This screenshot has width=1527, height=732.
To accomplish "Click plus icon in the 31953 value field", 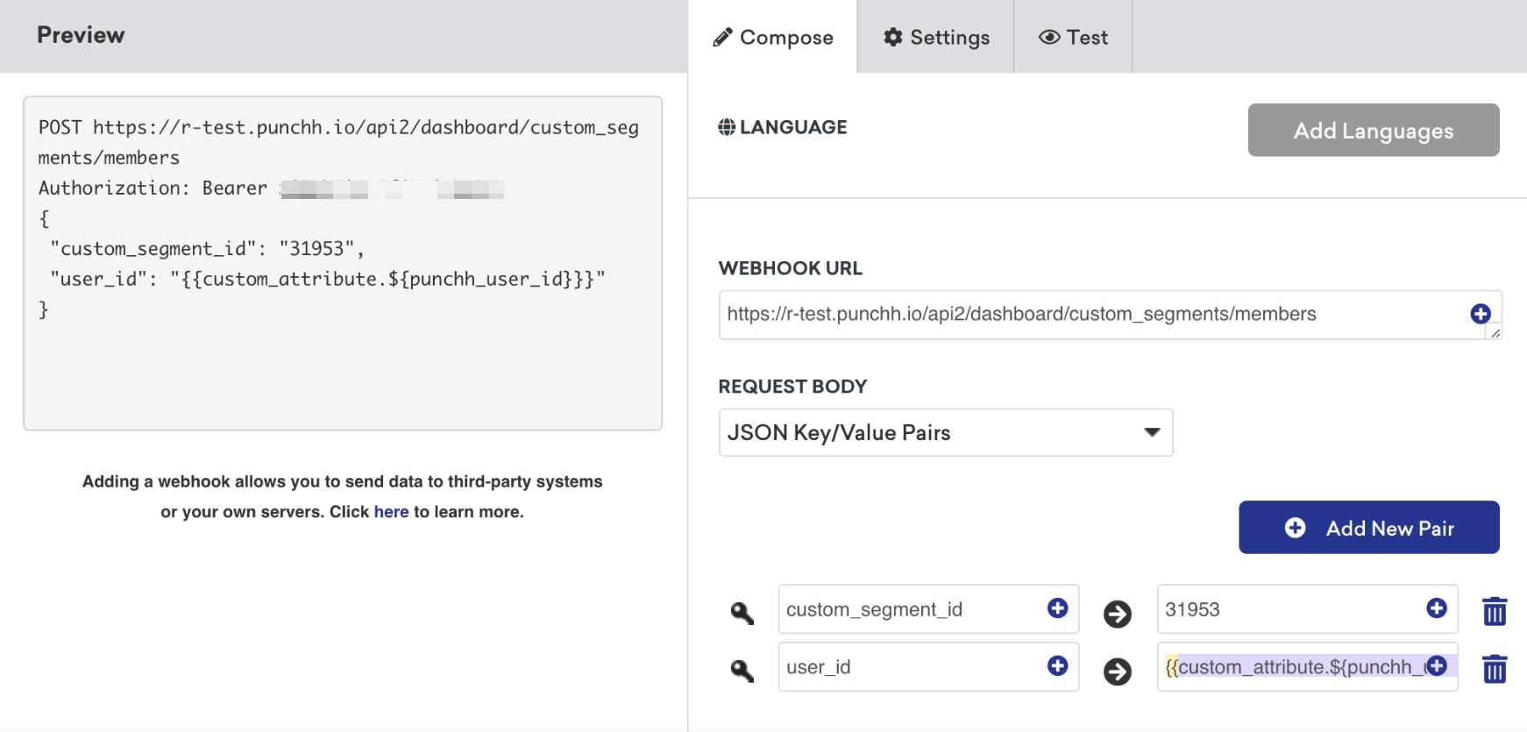I will (1437, 608).
